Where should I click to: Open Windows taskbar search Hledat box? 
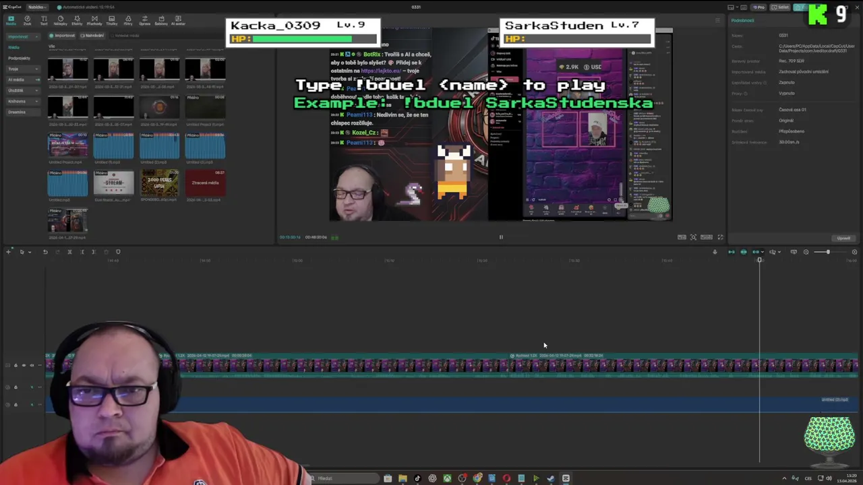[344, 478]
